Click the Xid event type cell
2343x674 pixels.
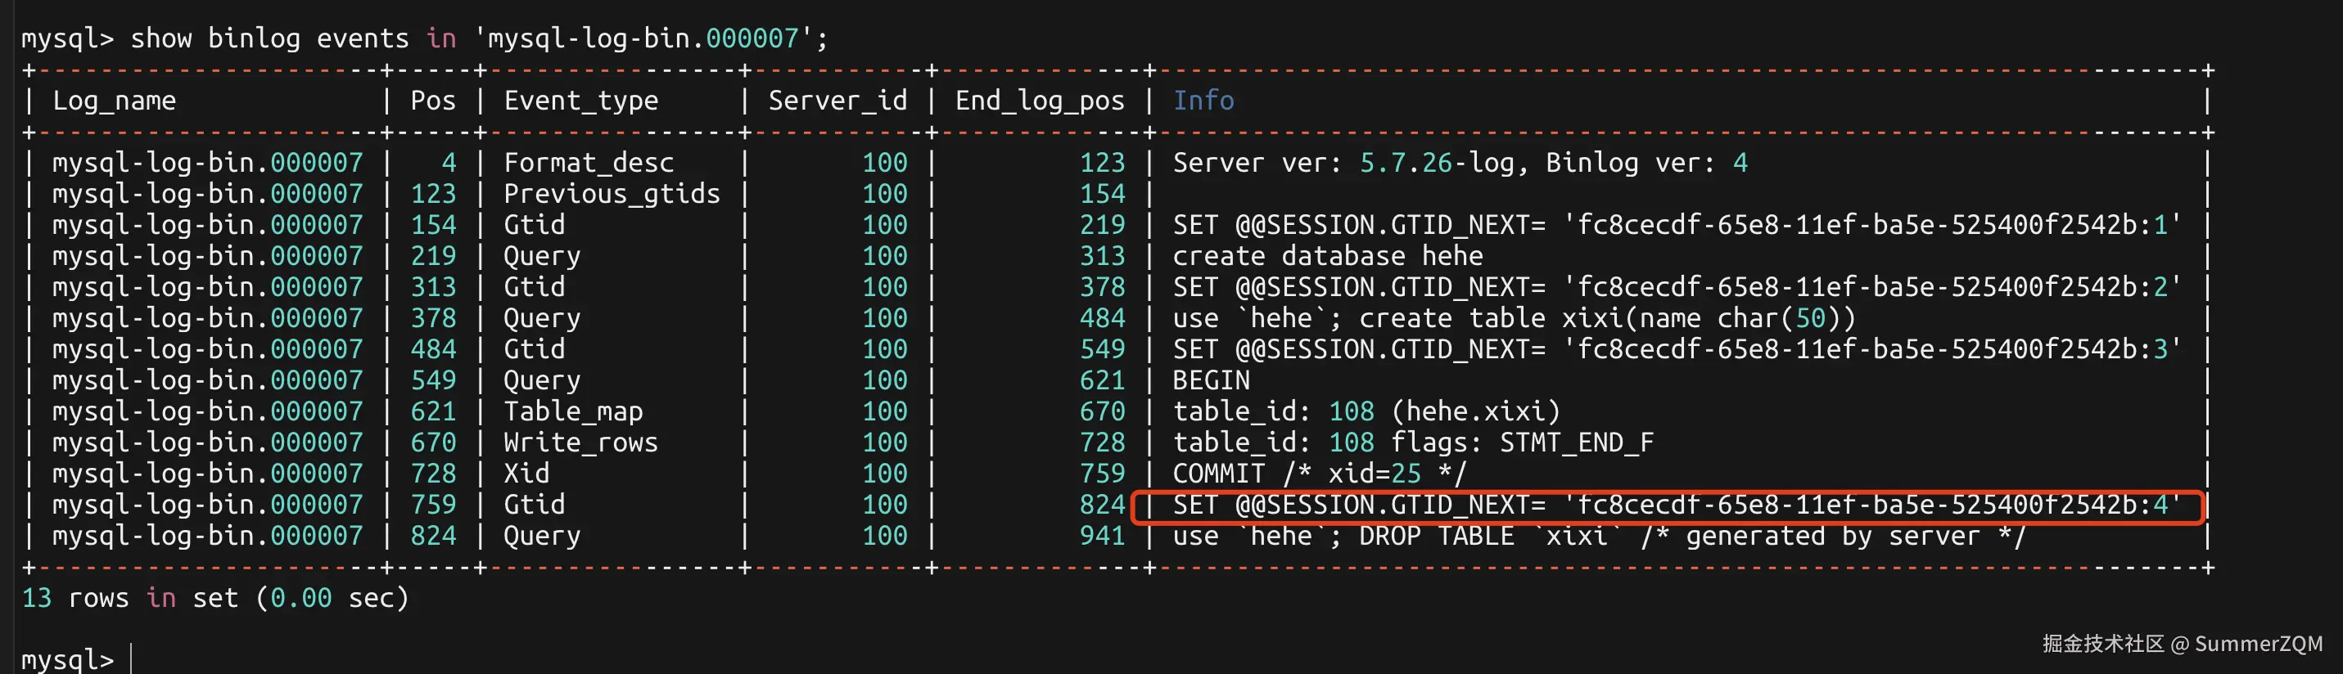click(x=526, y=474)
